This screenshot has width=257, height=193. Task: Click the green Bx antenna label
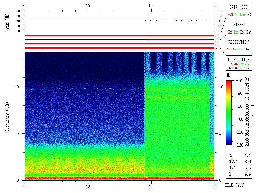click(236, 32)
